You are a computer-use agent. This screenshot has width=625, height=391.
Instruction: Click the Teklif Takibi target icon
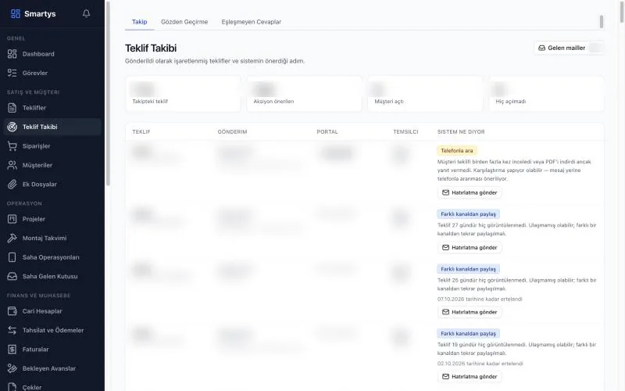[x=12, y=127]
